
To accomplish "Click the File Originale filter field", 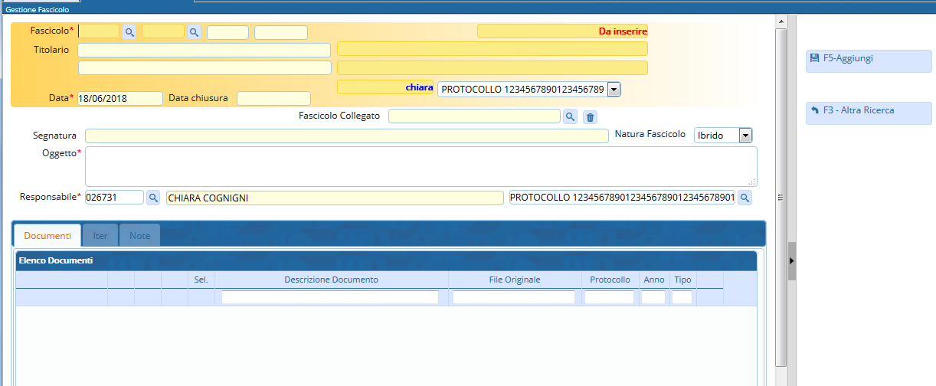I will click(514, 297).
